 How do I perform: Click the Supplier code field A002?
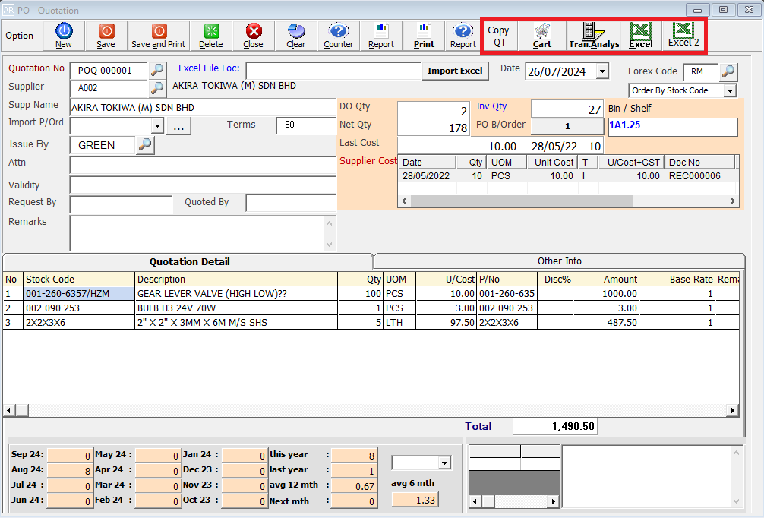[108, 88]
